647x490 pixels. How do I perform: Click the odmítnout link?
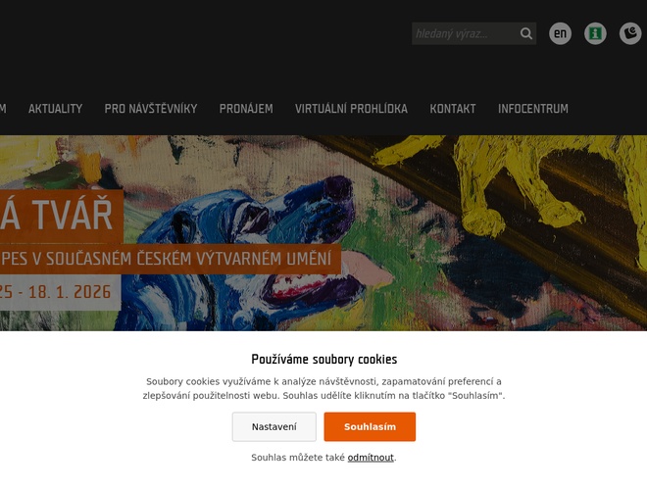click(371, 458)
